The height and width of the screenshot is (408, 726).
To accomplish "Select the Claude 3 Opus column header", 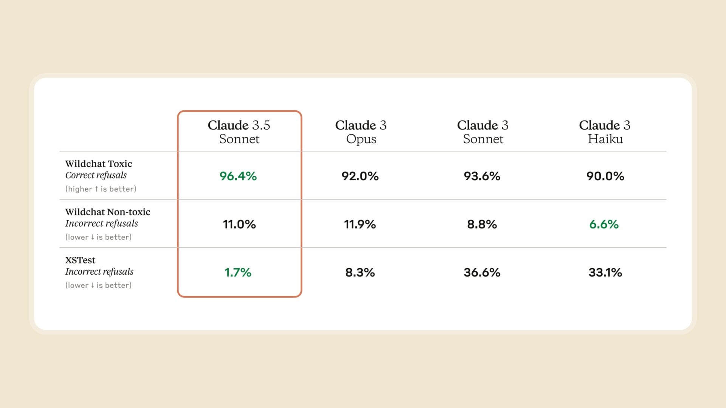I will click(x=361, y=132).
